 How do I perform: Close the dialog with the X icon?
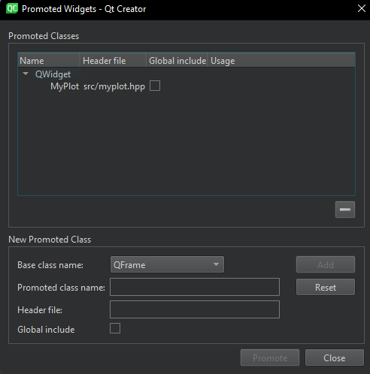(x=362, y=8)
